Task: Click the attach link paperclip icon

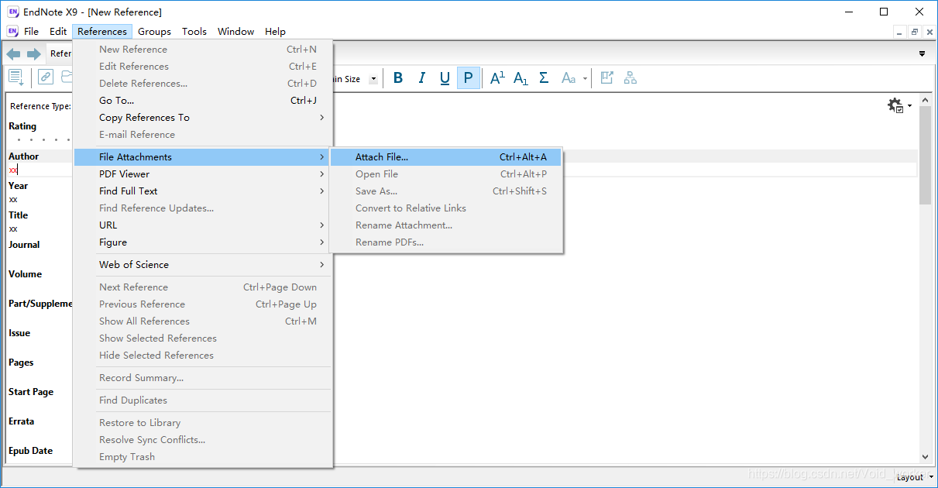Action: click(x=46, y=77)
